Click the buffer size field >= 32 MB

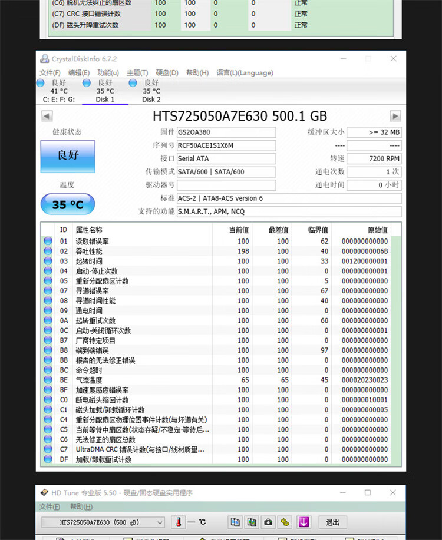[x=374, y=132]
